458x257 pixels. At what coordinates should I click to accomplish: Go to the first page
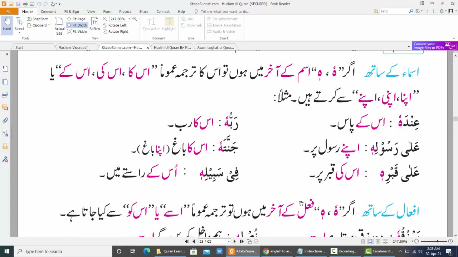(187, 242)
